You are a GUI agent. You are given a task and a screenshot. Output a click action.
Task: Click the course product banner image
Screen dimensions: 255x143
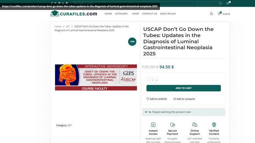pos(96,77)
